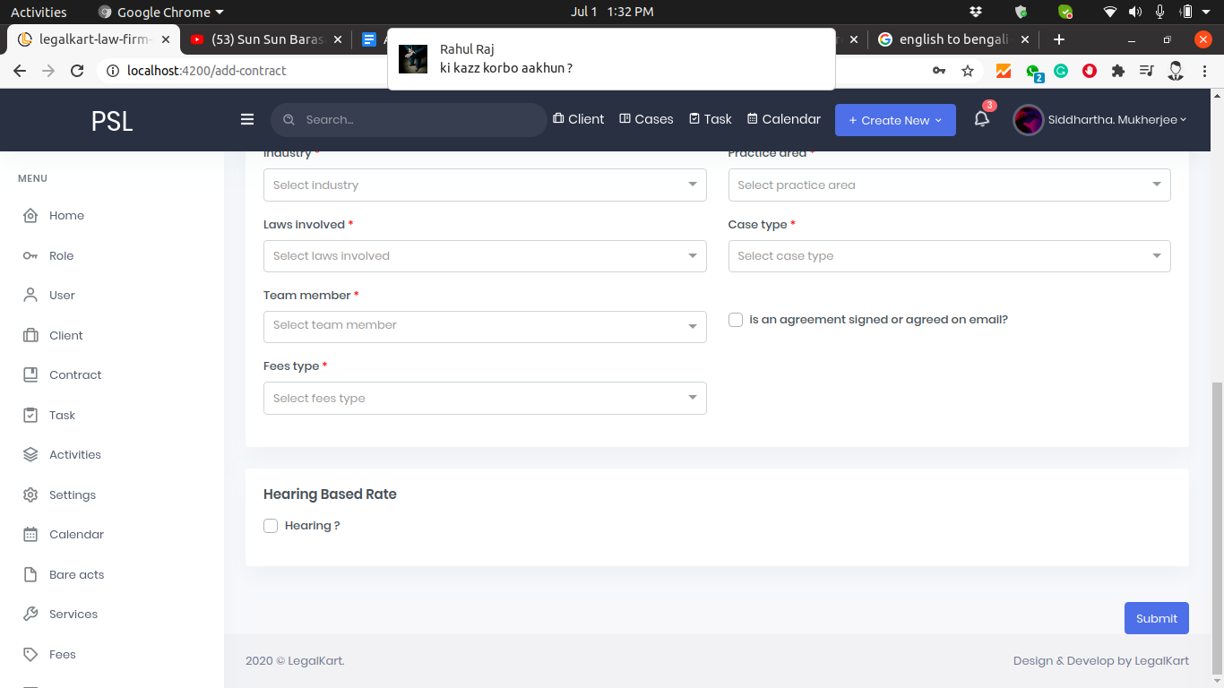The image size is (1224, 688).
Task: Open the Select case type dropdown
Action: click(x=949, y=256)
